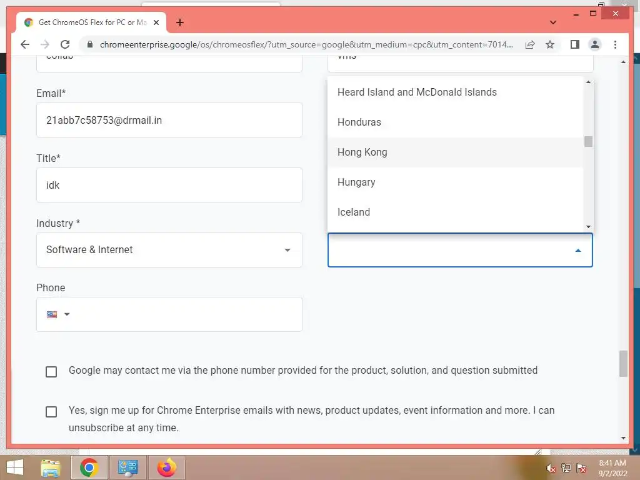Switch to Chrome taskbar icon
The width and height of the screenshot is (640, 480).
(89, 467)
